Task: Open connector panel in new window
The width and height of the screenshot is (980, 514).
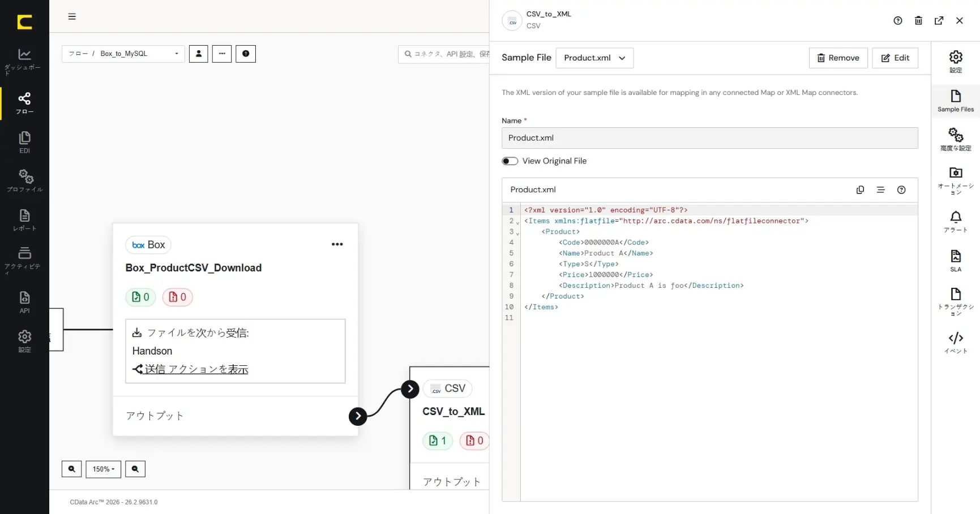Action: [939, 20]
